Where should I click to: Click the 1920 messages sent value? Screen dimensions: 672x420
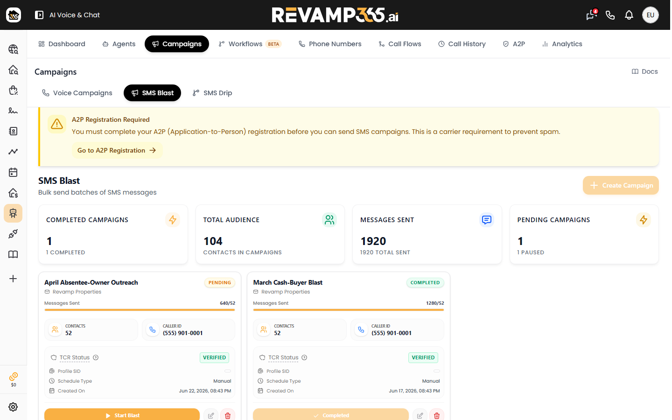point(373,241)
